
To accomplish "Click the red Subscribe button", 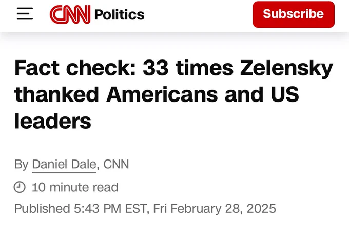I will (294, 14).
